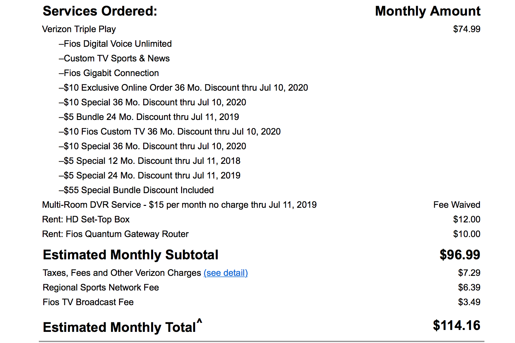
Task: Open the see detail link
Action: 226,273
